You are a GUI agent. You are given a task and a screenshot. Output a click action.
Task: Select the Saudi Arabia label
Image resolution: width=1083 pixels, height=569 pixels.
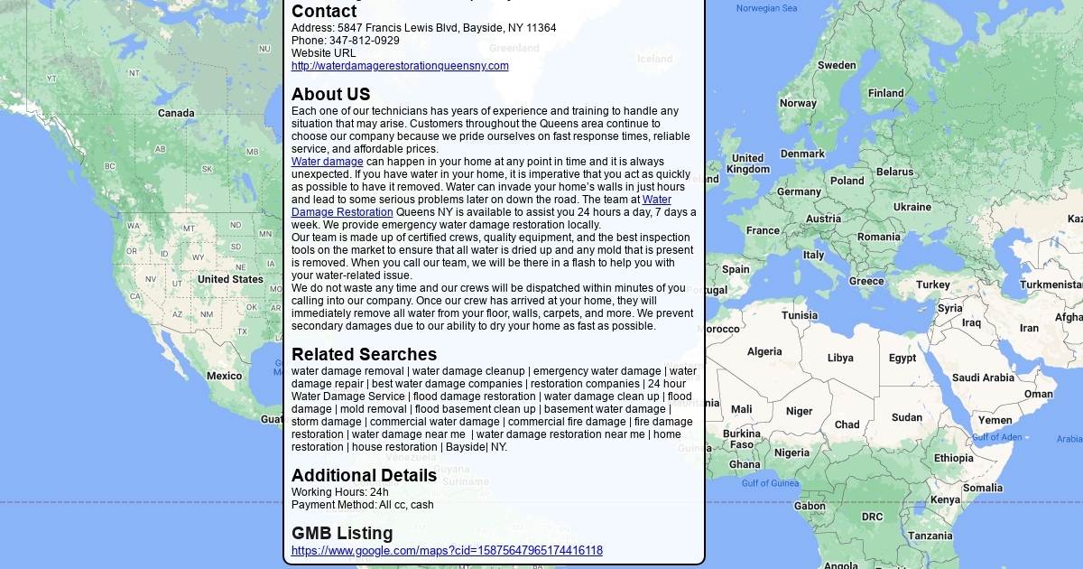(x=983, y=378)
